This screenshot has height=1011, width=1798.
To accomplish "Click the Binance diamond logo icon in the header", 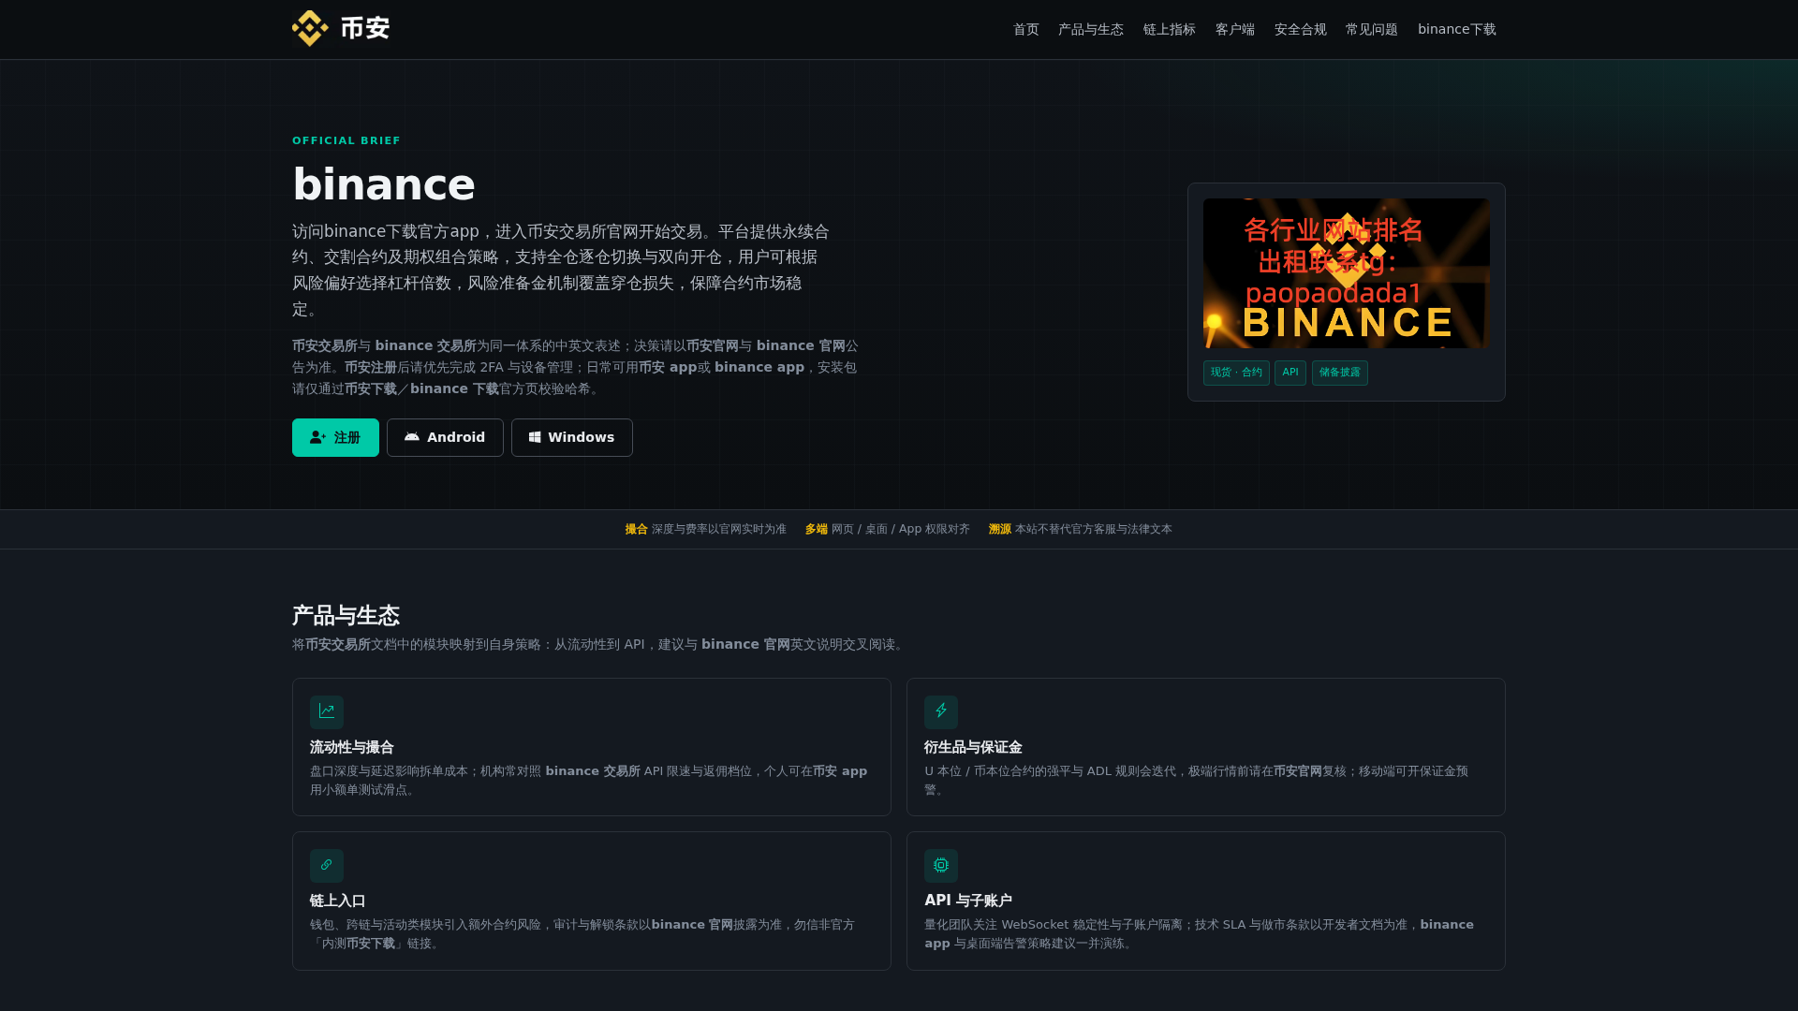I will [x=310, y=29].
